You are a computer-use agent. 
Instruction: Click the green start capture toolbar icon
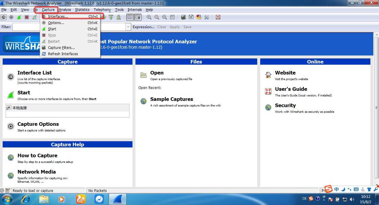pyautogui.click(x=19, y=17)
